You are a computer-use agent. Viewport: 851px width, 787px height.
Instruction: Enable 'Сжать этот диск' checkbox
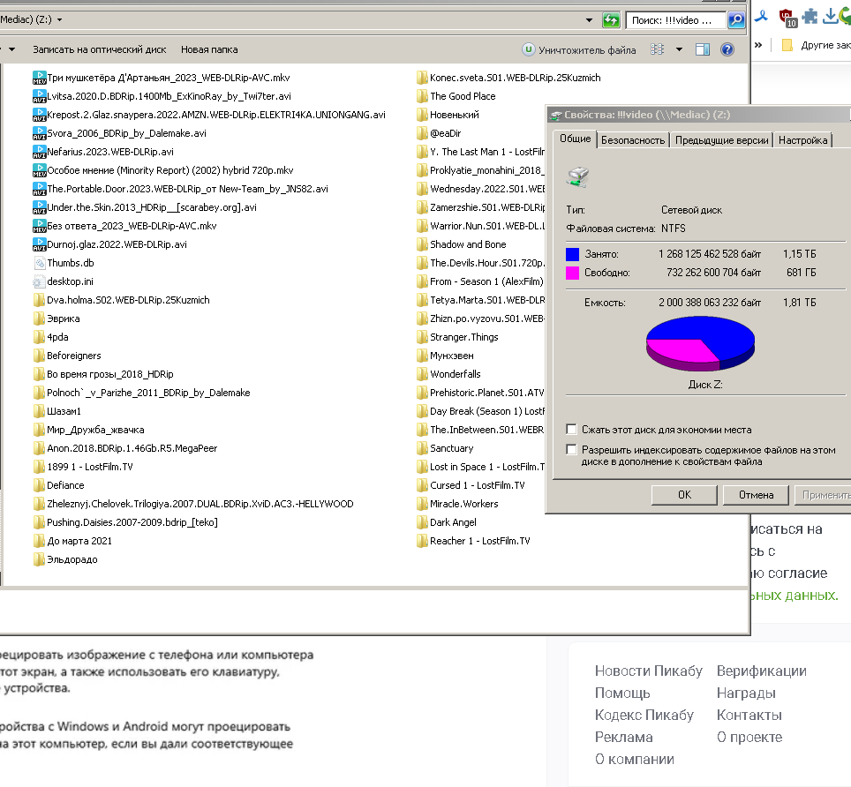(572, 430)
